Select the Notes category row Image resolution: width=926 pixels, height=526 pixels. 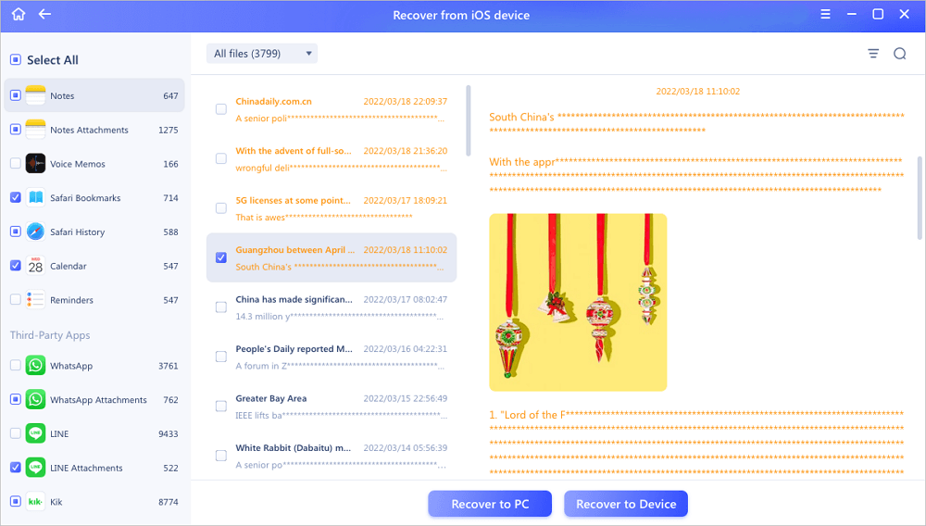pos(94,95)
